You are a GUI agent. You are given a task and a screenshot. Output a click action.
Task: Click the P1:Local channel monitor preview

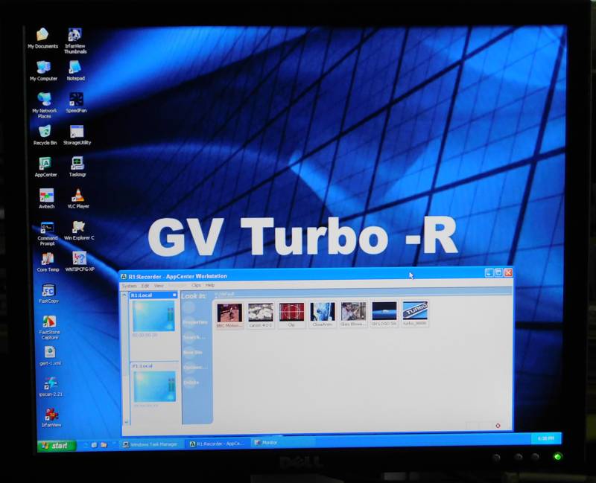[155, 386]
